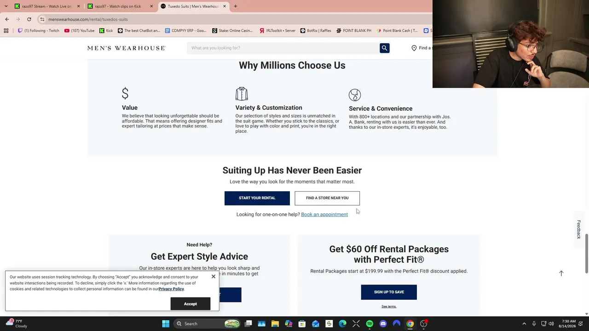Go back to the previous page
The image size is (589, 331).
pyautogui.click(x=7, y=19)
